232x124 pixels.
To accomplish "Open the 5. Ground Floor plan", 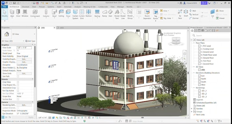I will tap(207, 58).
